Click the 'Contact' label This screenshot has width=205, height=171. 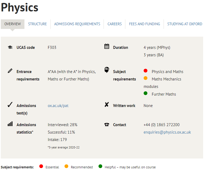(119, 125)
